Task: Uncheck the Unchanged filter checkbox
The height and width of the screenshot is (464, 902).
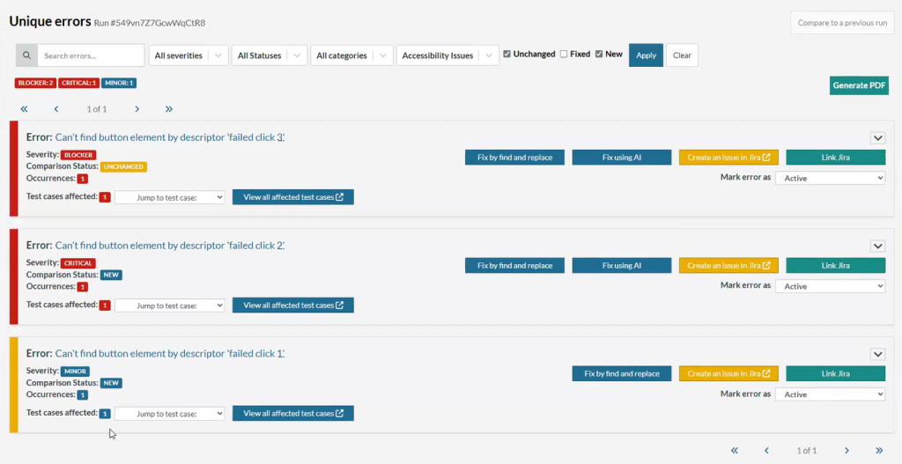Action: click(506, 55)
